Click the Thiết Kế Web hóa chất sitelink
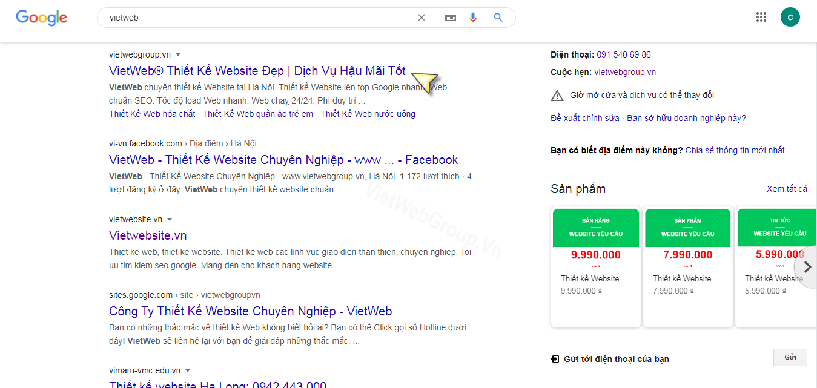 [x=152, y=114]
